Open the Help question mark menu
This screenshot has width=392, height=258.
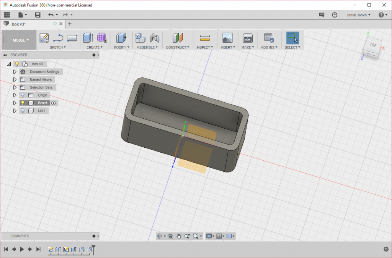[x=383, y=15]
